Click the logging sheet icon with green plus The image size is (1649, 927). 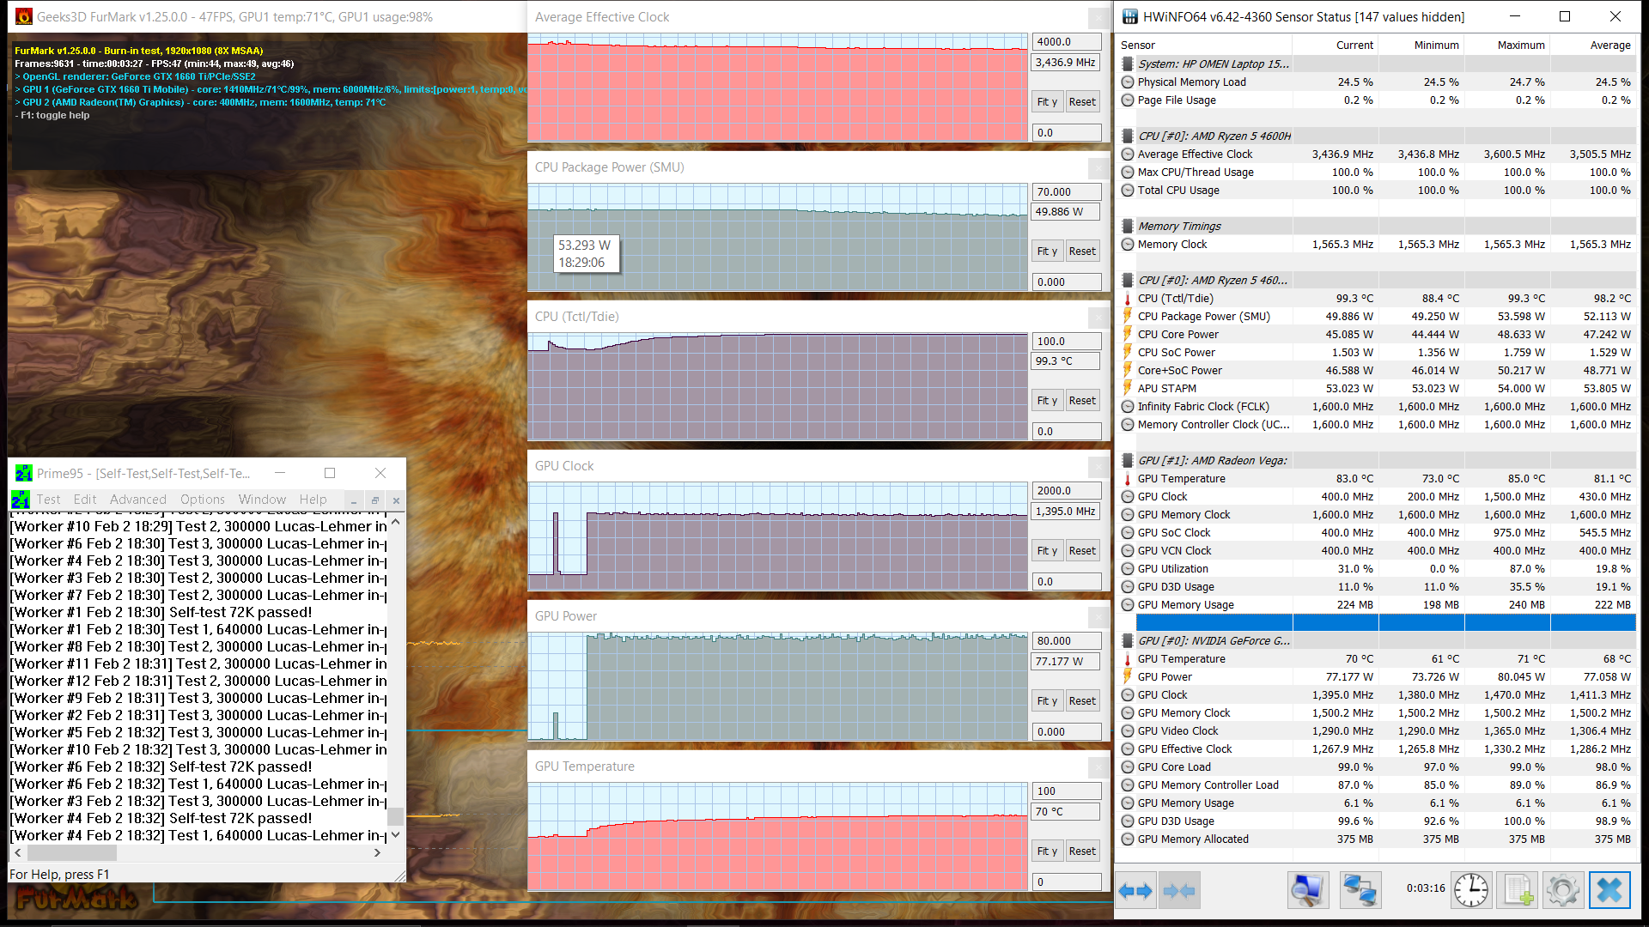(x=1517, y=890)
